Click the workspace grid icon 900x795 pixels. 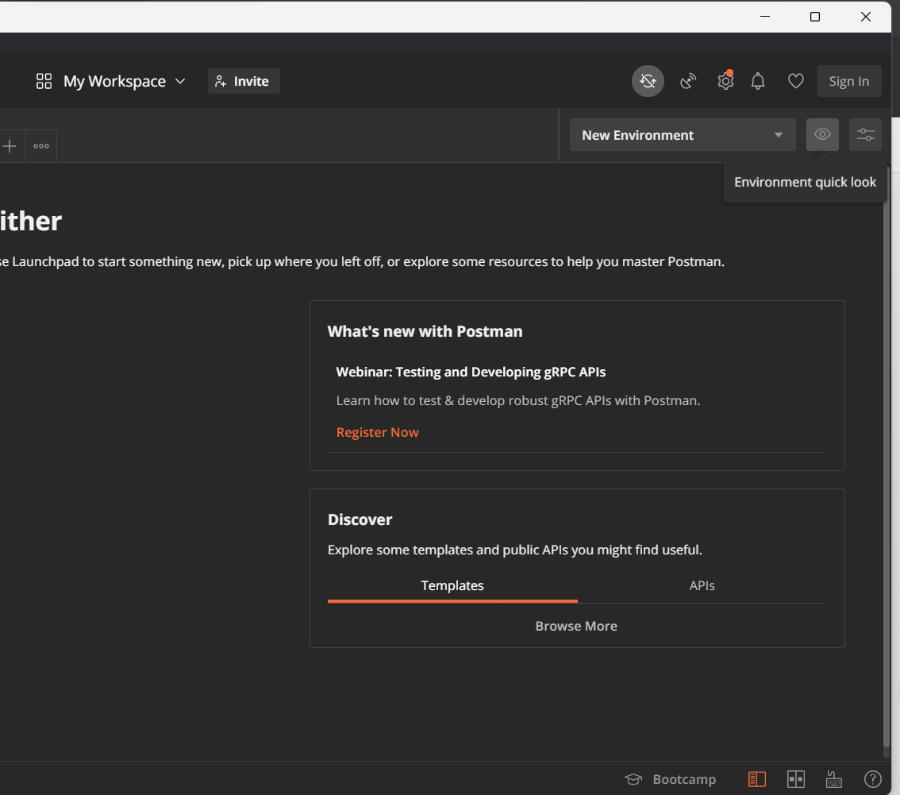tap(44, 81)
